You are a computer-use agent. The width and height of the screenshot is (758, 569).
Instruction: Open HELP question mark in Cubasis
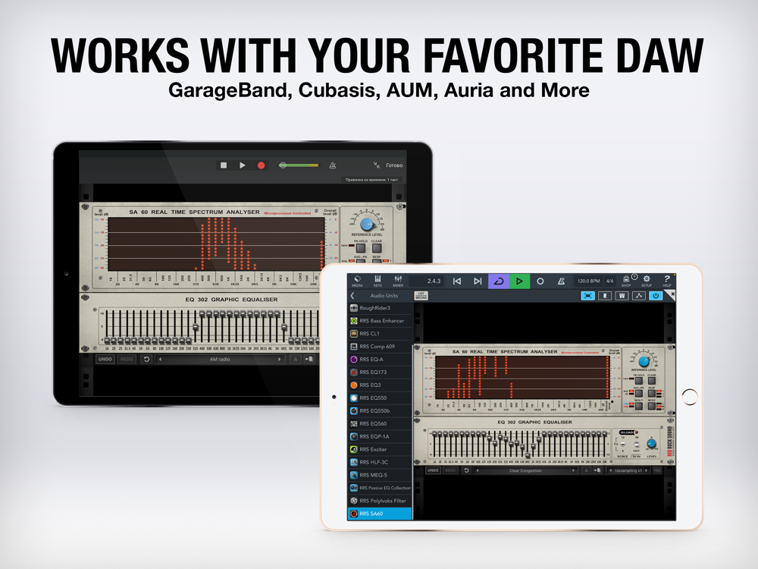click(x=666, y=281)
